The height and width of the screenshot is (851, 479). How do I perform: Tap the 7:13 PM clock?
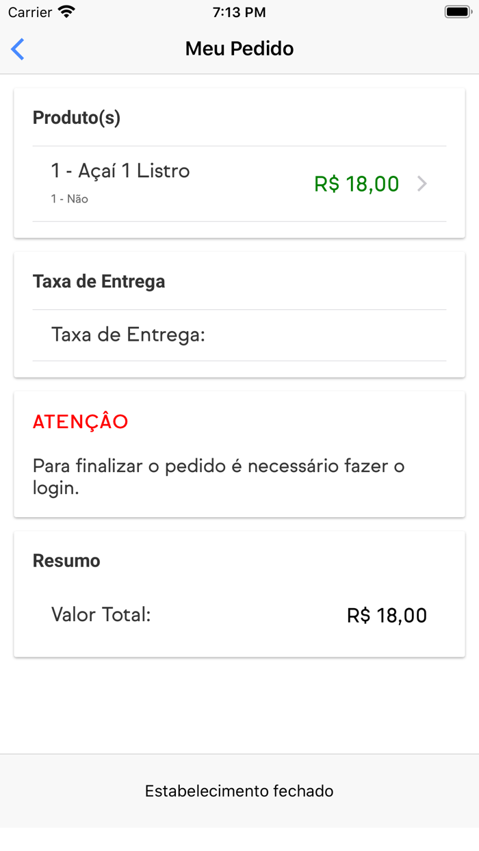tap(239, 11)
